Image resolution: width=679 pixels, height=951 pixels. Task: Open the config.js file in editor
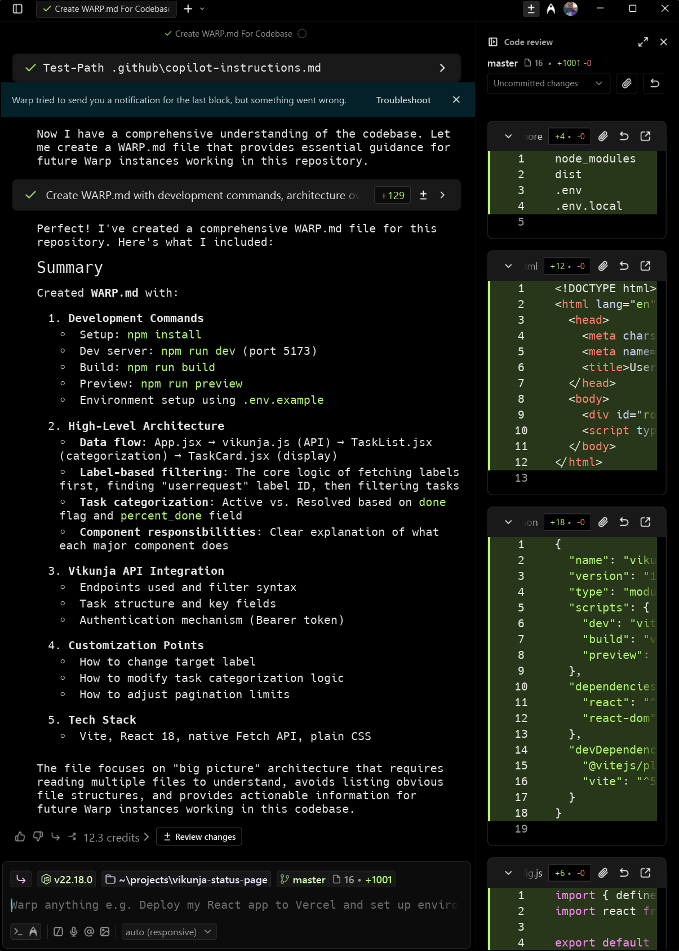tap(645, 873)
